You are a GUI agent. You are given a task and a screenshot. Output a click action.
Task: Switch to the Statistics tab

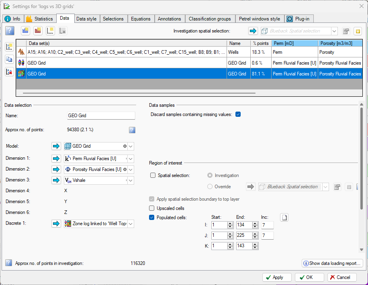40,19
